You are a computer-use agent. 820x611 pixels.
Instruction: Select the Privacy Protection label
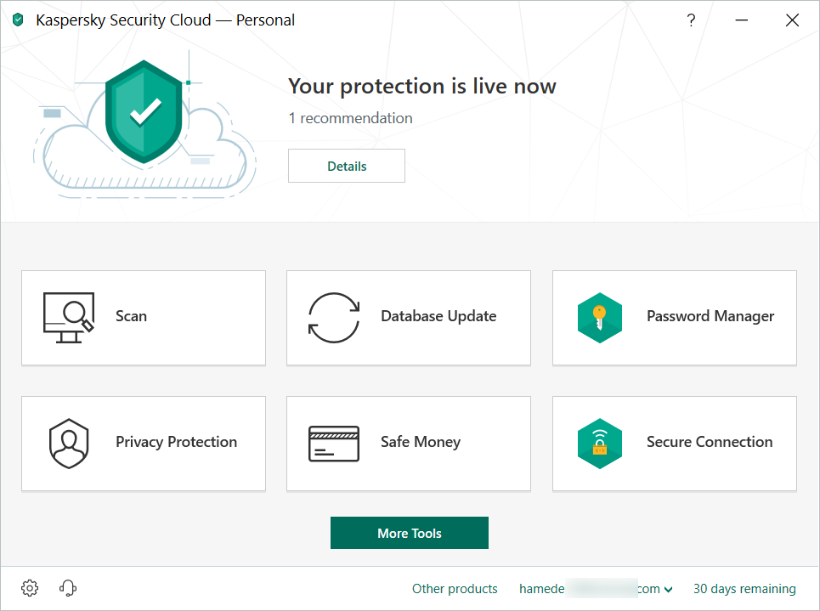(176, 442)
